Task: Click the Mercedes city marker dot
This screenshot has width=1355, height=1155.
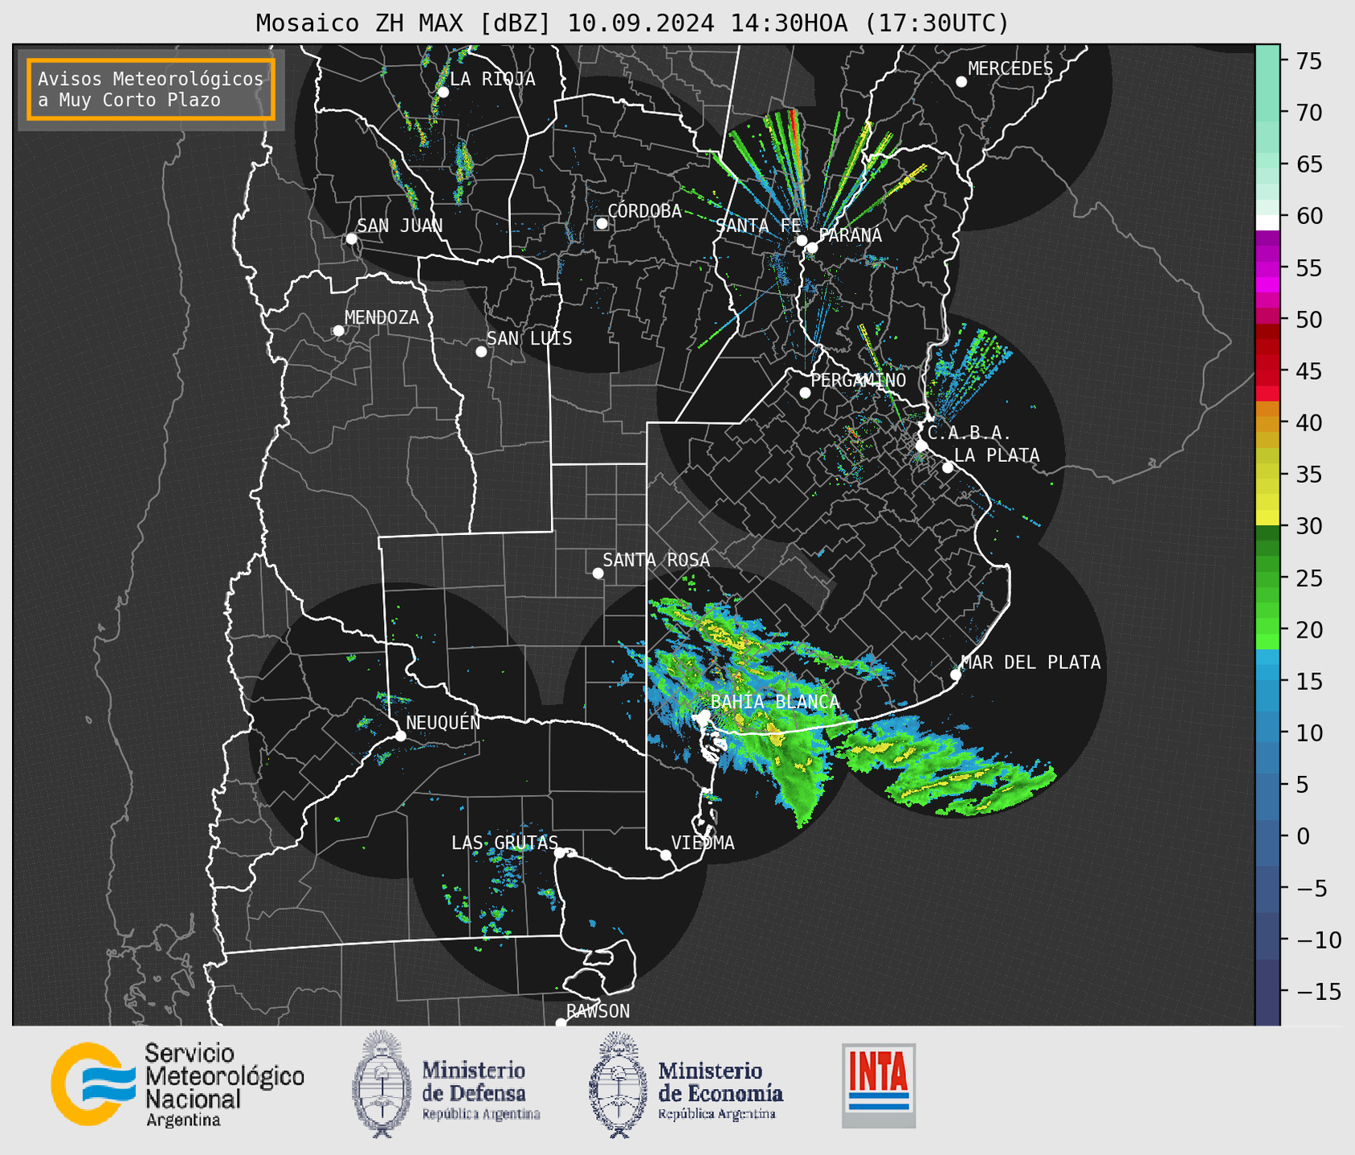Action: 961,82
